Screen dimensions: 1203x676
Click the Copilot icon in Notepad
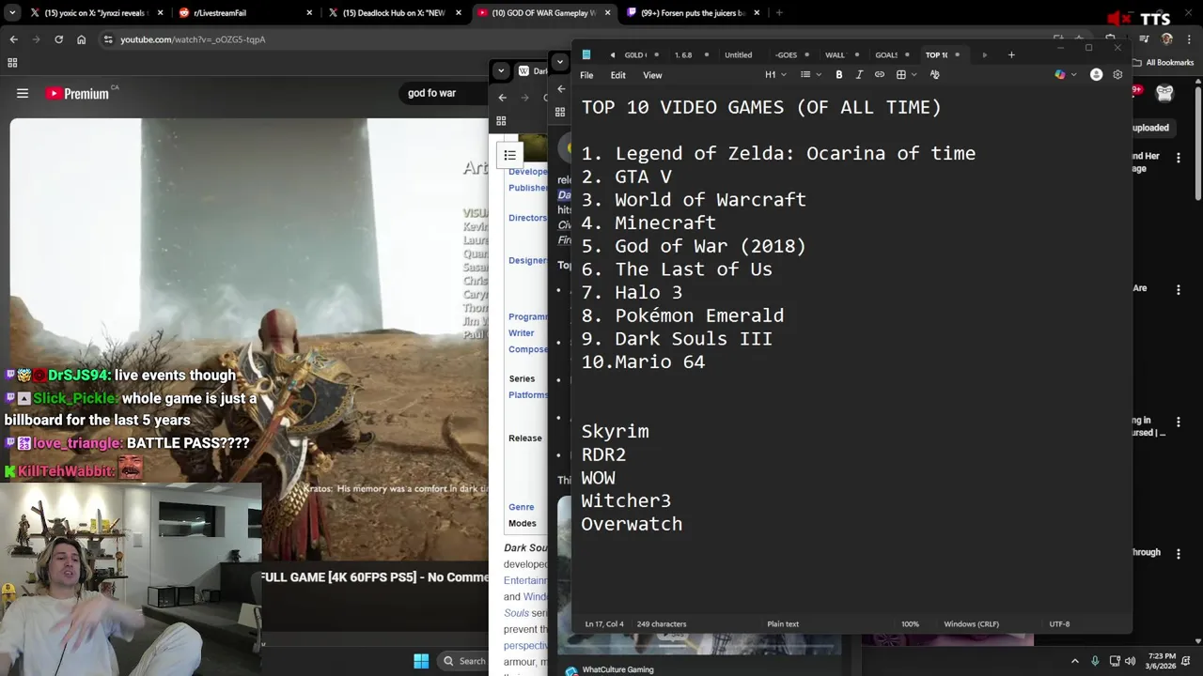[1060, 74]
